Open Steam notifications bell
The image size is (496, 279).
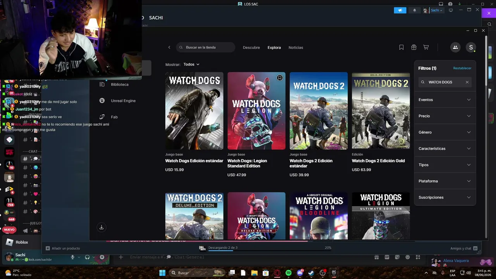click(x=414, y=10)
